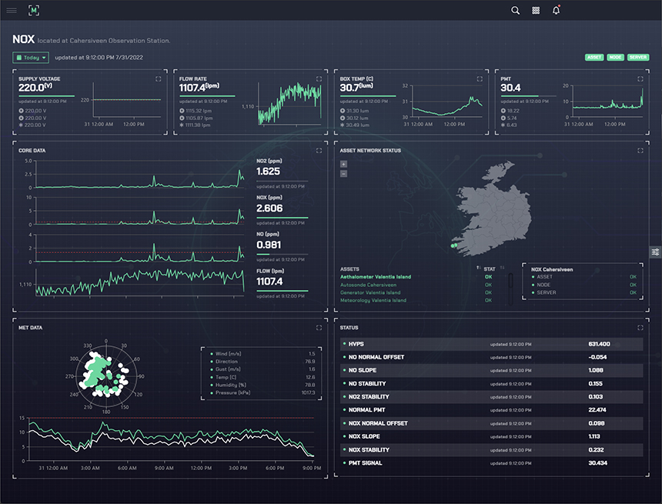The image size is (662, 504).
Task: Select the NO NORMAL OFFSET status row
Action: tap(491, 357)
